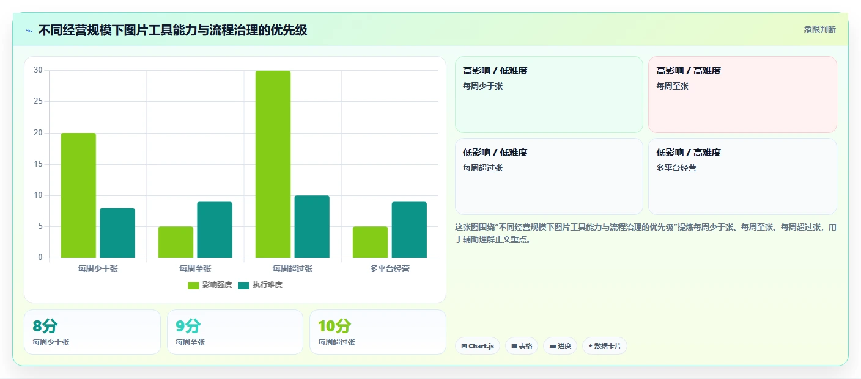Click the lightning icon beside the title
The image size is (861, 379).
pos(29,30)
